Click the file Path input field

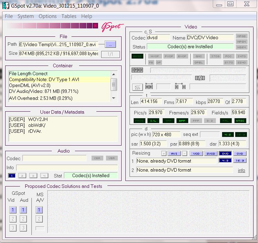59,44
